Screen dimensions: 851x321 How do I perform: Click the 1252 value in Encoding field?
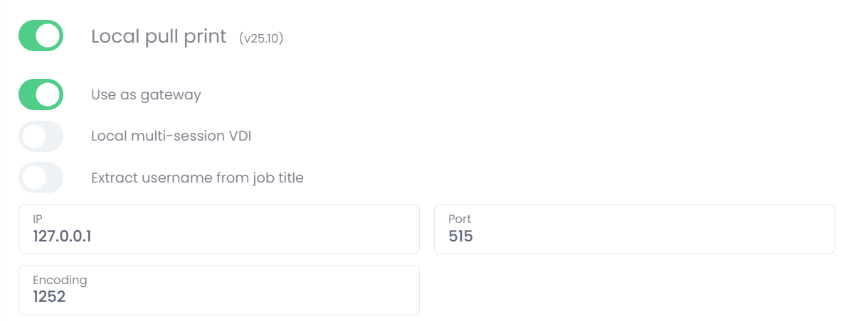49,297
